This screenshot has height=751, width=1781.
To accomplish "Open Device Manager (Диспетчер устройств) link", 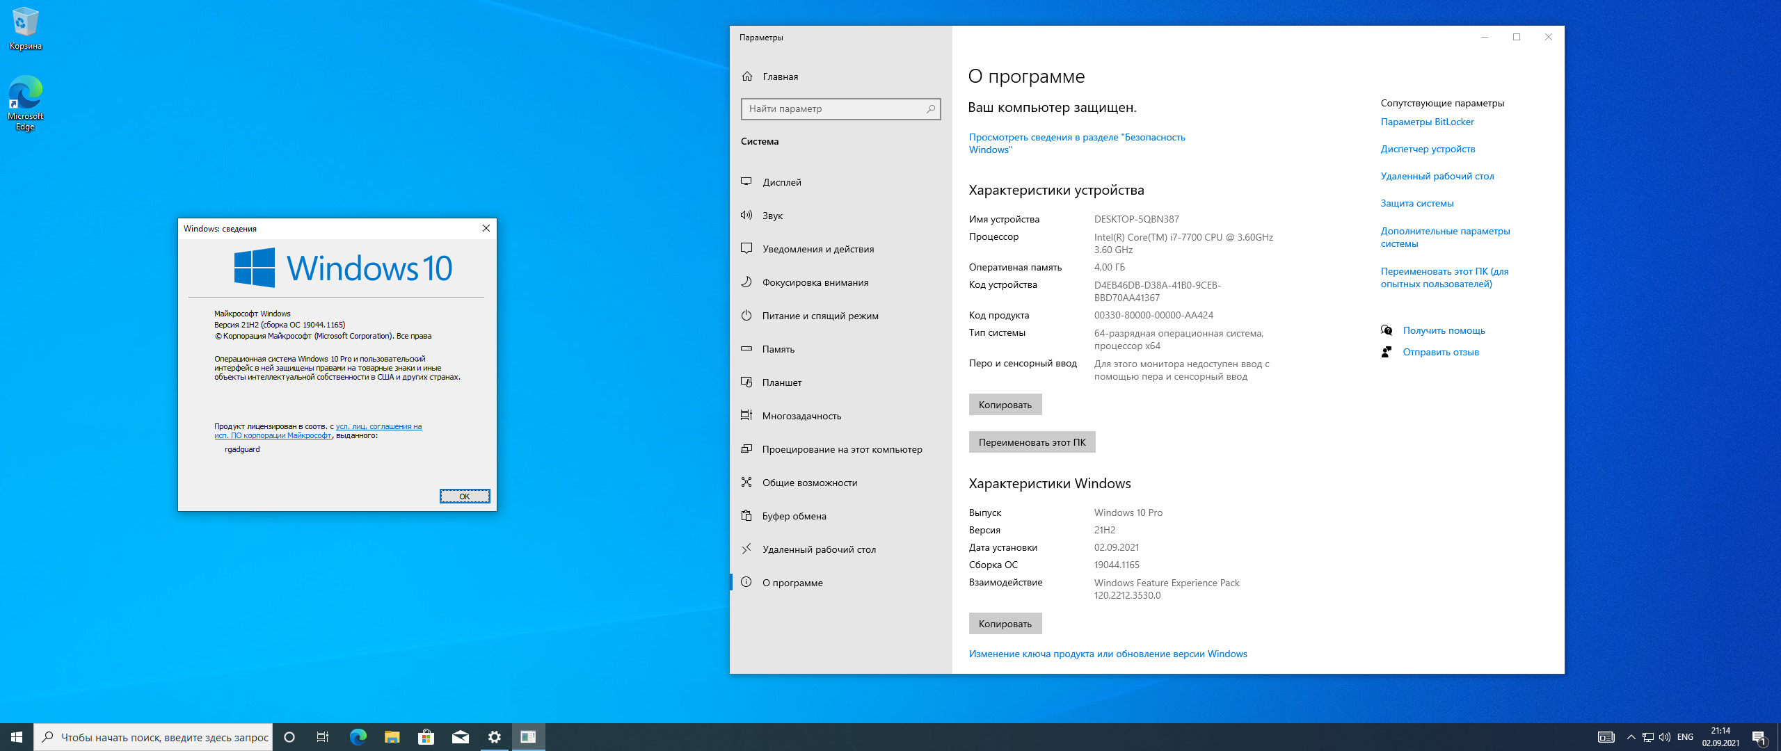I will point(1428,149).
